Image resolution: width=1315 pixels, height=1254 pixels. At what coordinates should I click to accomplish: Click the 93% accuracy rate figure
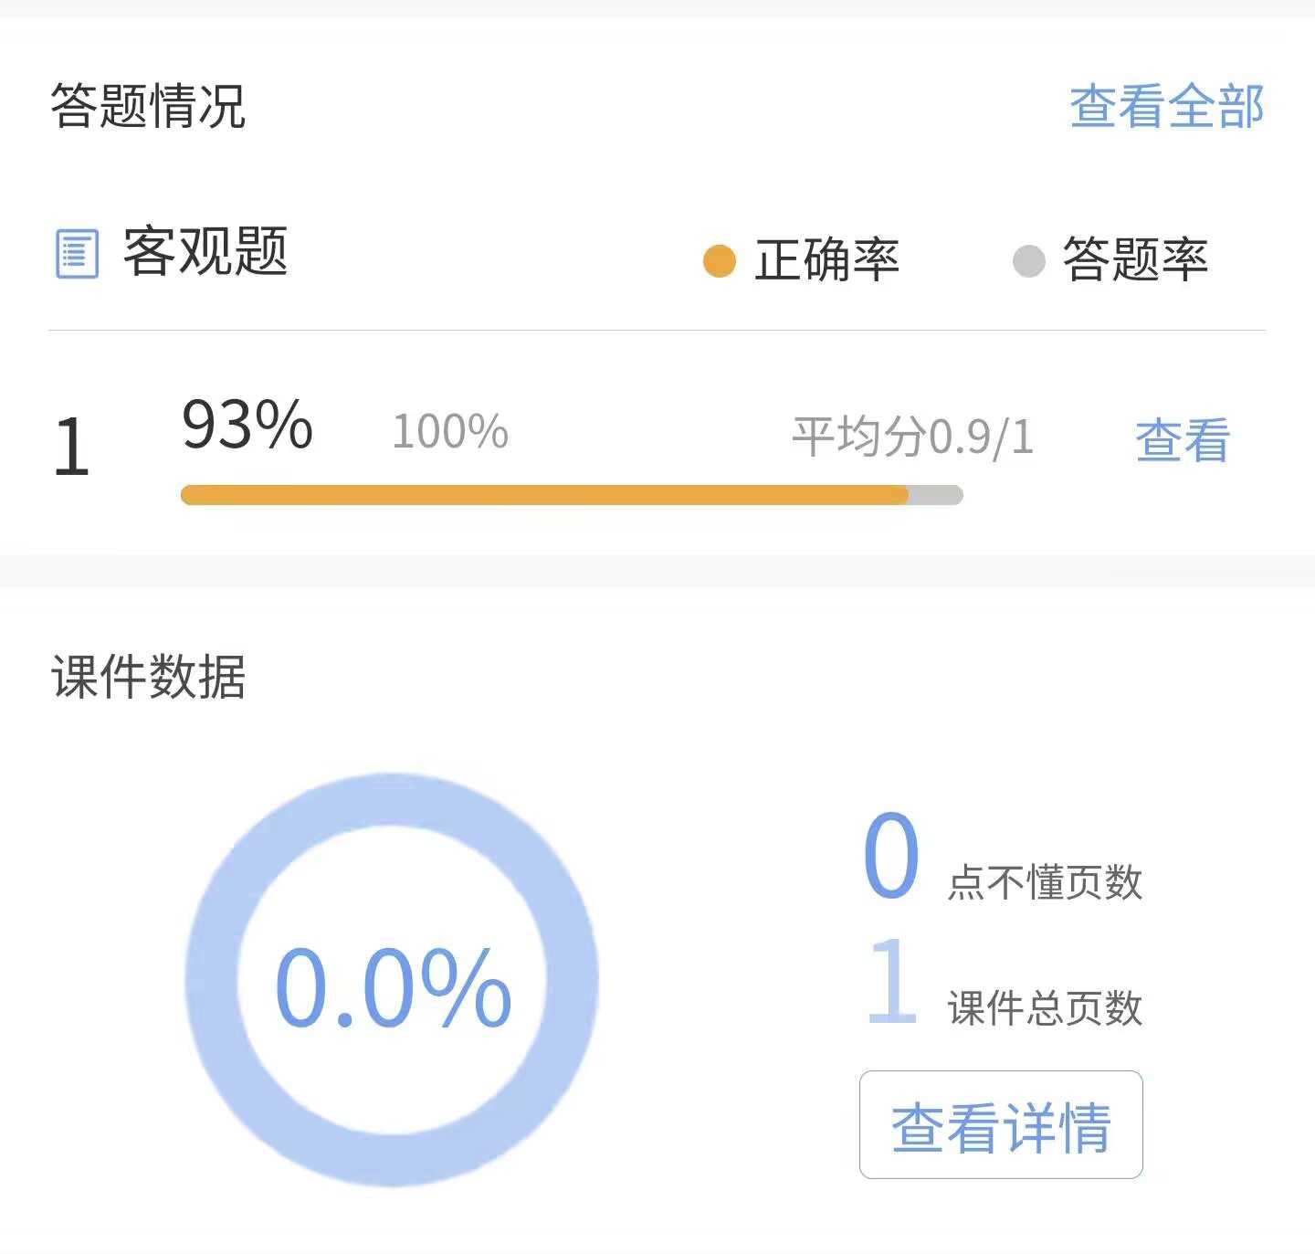tap(247, 425)
